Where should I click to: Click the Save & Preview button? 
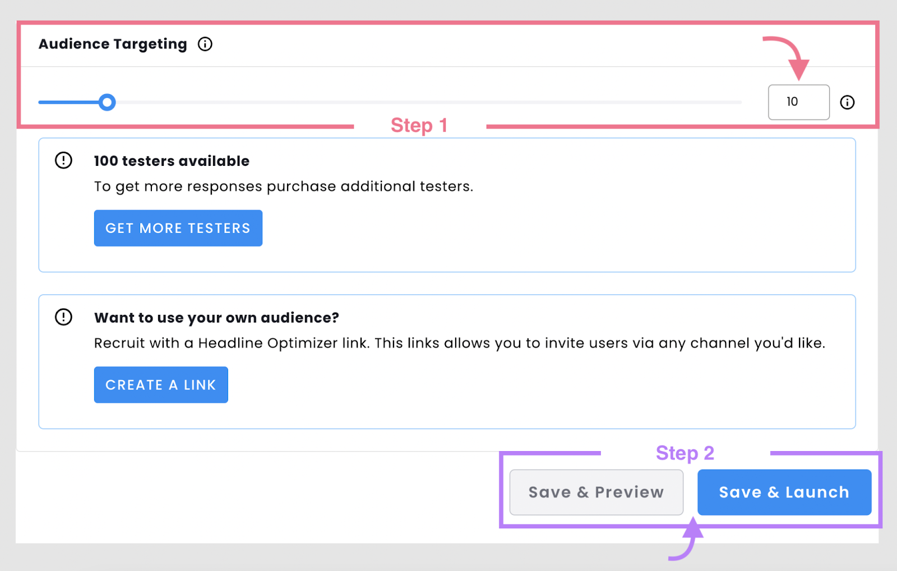596,492
